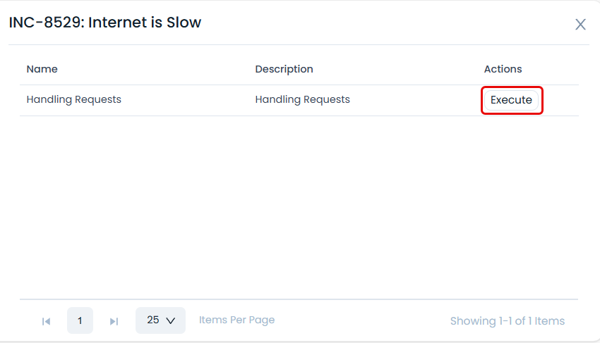Select Handling Requests in the Name column

pyautogui.click(x=74, y=100)
